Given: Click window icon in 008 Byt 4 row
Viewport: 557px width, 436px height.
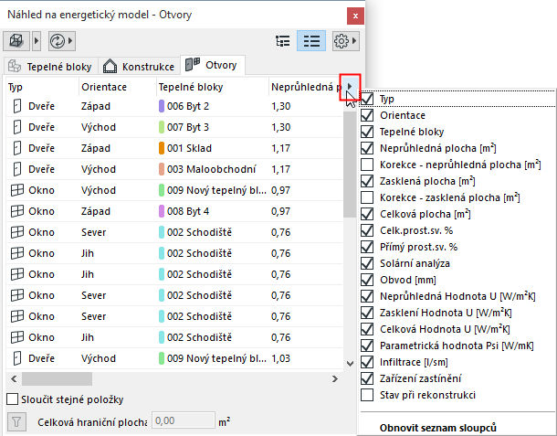Looking at the screenshot, I should [17, 211].
